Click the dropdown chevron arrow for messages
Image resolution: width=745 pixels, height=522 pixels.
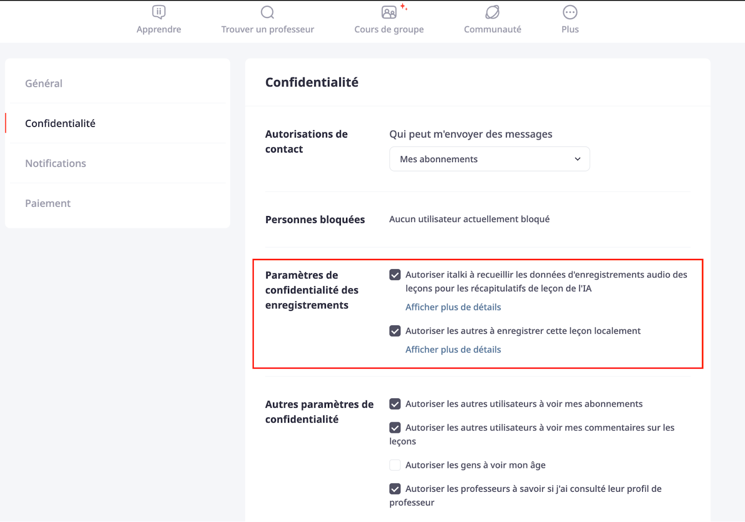click(577, 159)
